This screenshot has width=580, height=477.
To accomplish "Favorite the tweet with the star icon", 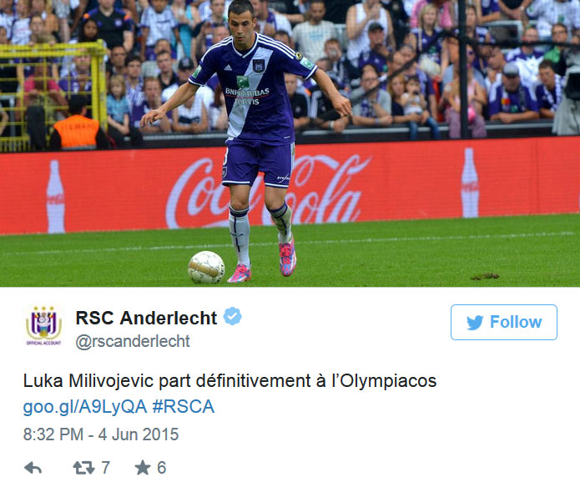I will [x=143, y=467].
